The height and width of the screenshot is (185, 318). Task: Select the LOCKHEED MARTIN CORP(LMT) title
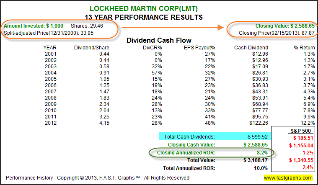144,8
